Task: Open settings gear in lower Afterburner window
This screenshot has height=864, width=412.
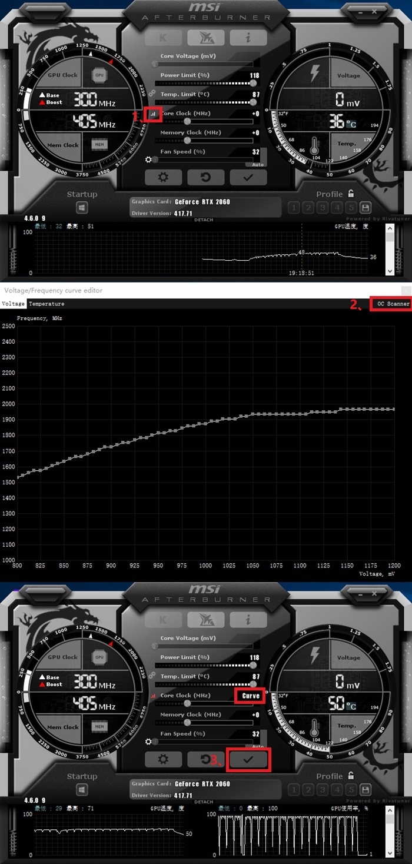Action: [x=163, y=759]
